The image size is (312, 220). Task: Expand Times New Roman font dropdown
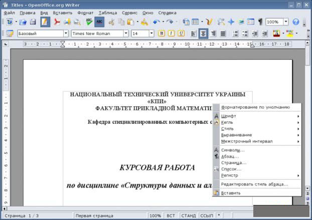click(126, 34)
